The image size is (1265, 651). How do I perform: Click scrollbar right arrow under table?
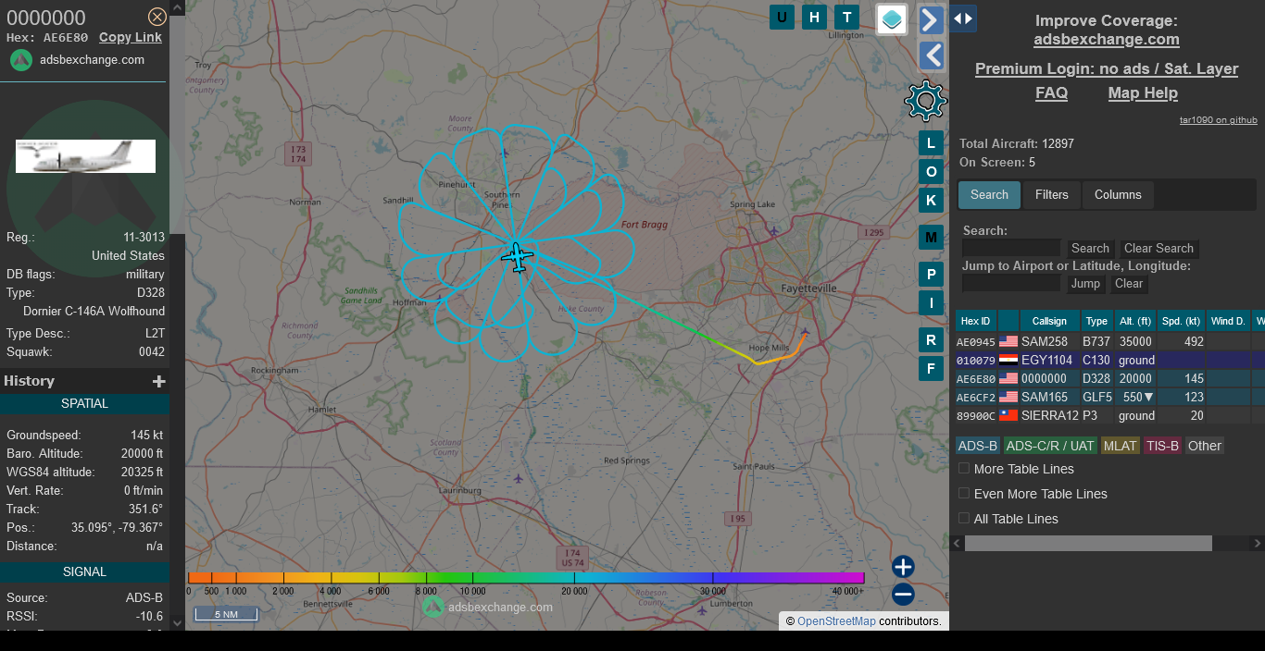point(1257,544)
